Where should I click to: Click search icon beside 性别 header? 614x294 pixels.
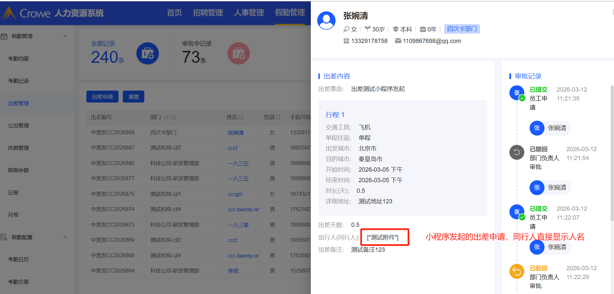click(278, 117)
